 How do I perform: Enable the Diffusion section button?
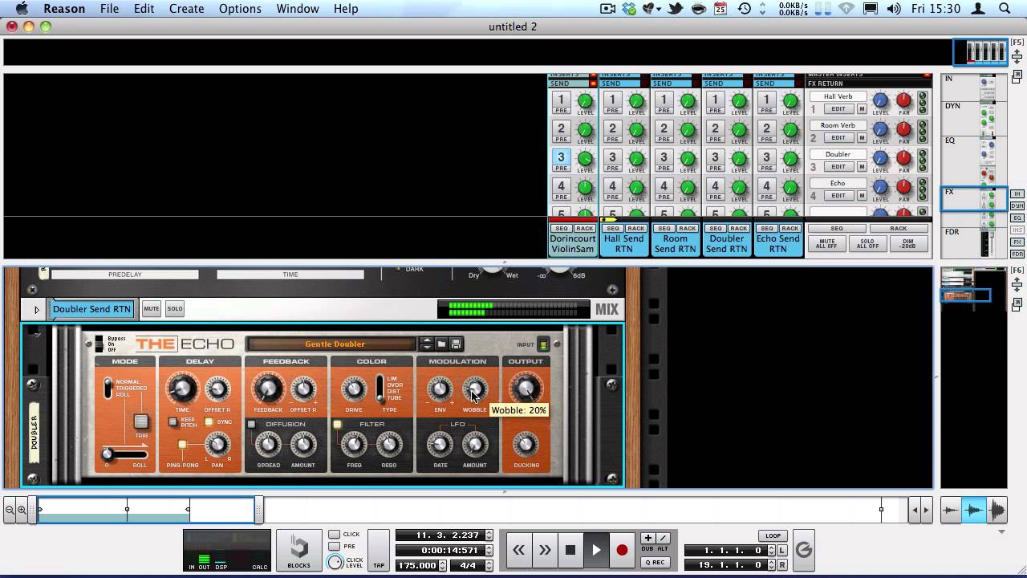(251, 424)
